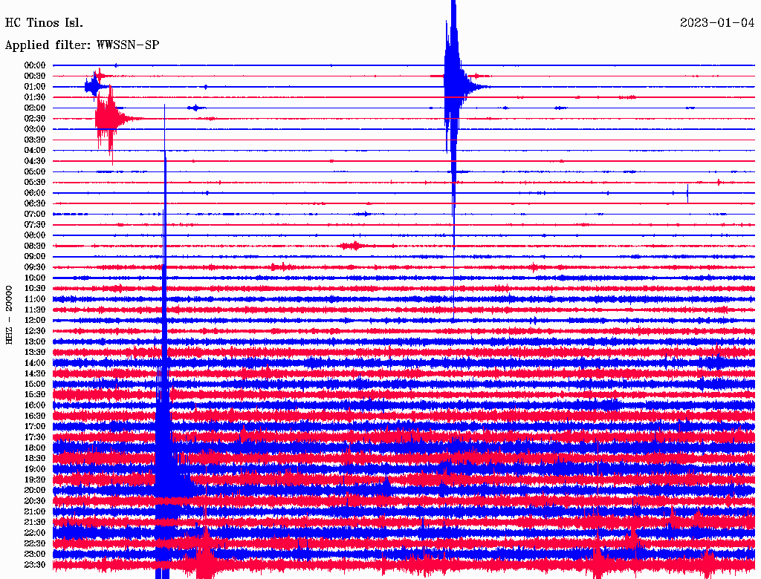Select the 11:00 time label
Image resolution: width=761 pixels, height=579 pixels.
click(35, 299)
